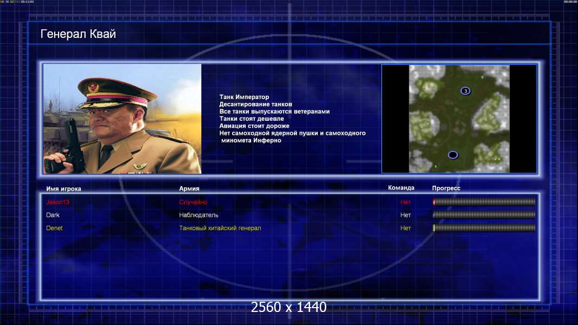
Task: Select start position marker 3 on map
Action: point(466,91)
